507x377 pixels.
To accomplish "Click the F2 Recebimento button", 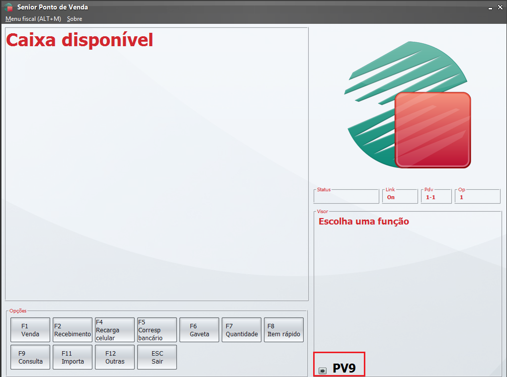I will pyautogui.click(x=73, y=330).
